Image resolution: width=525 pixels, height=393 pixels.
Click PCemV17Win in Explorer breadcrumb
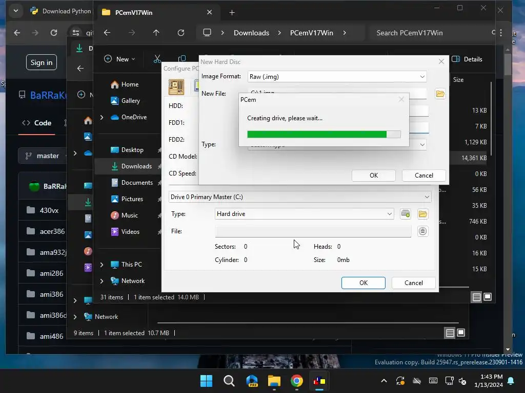point(311,33)
